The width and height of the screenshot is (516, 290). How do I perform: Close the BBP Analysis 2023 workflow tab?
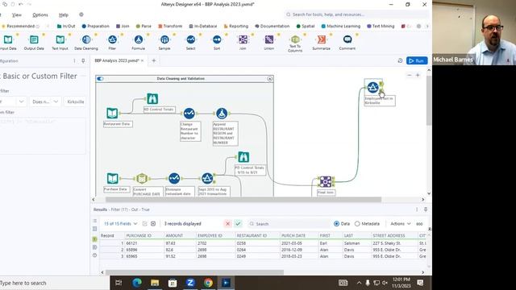pyautogui.click(x=142, y=61)
